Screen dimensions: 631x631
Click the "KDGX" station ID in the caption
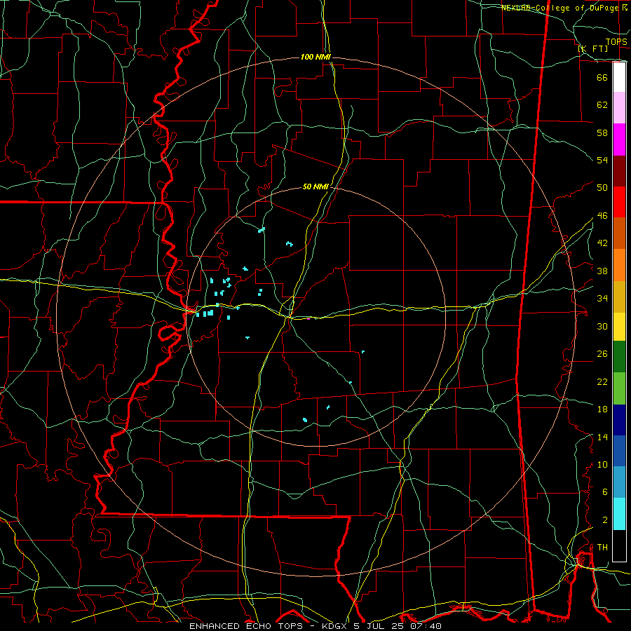[x=335, y=626]
